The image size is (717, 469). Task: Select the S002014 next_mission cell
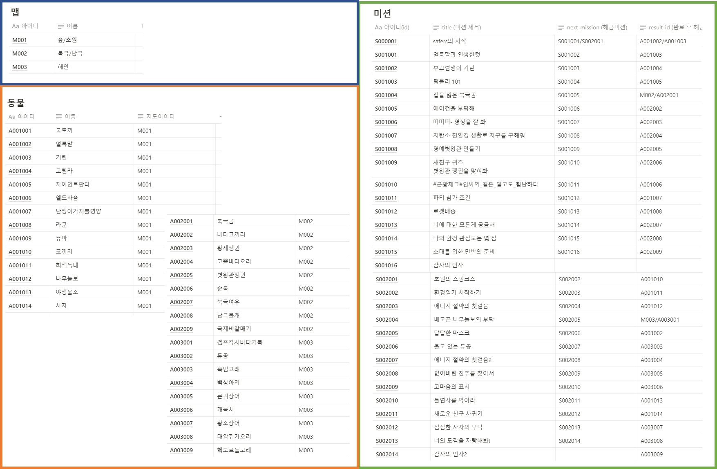[596, 441]
